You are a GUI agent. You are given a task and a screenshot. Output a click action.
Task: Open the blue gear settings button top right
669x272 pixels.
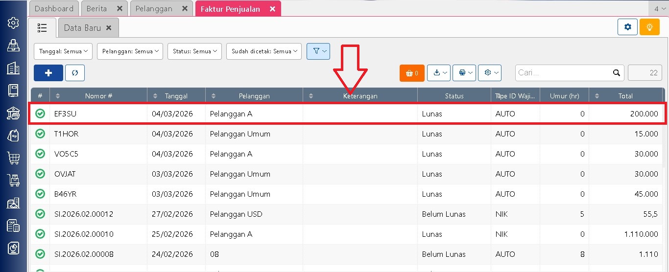627,27
